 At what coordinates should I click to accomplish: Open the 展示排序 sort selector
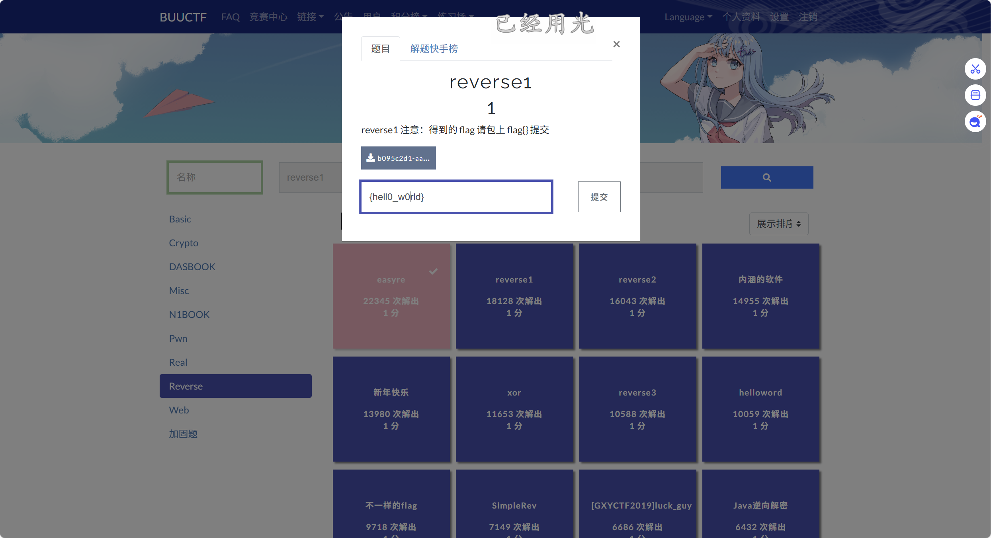click(x=778, y=224)
